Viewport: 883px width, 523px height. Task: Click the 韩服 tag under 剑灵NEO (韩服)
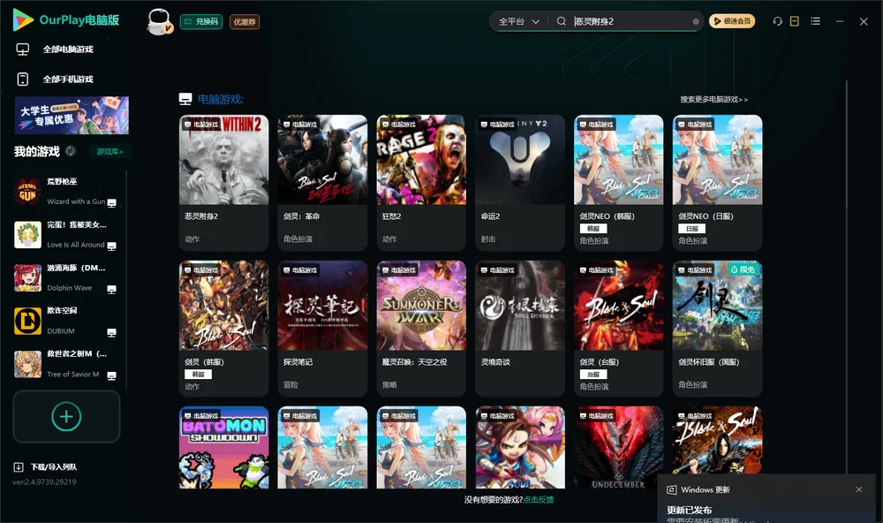593,228
